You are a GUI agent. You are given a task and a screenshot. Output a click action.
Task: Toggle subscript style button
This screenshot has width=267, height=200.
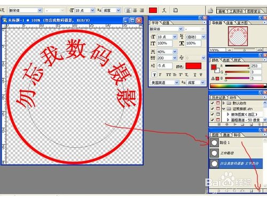click(186, 75)
